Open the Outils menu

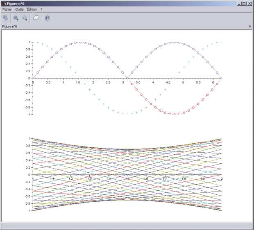tap(20, 9)
